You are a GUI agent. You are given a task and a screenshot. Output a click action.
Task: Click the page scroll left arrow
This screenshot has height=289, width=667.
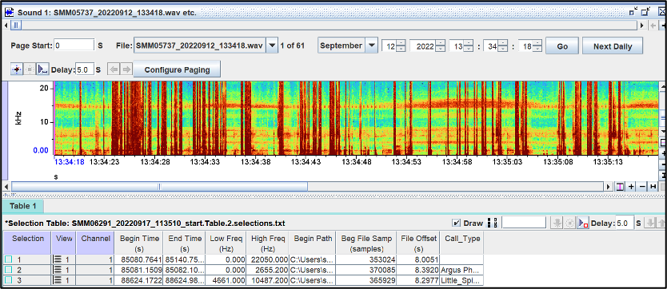tap(6, 26)
